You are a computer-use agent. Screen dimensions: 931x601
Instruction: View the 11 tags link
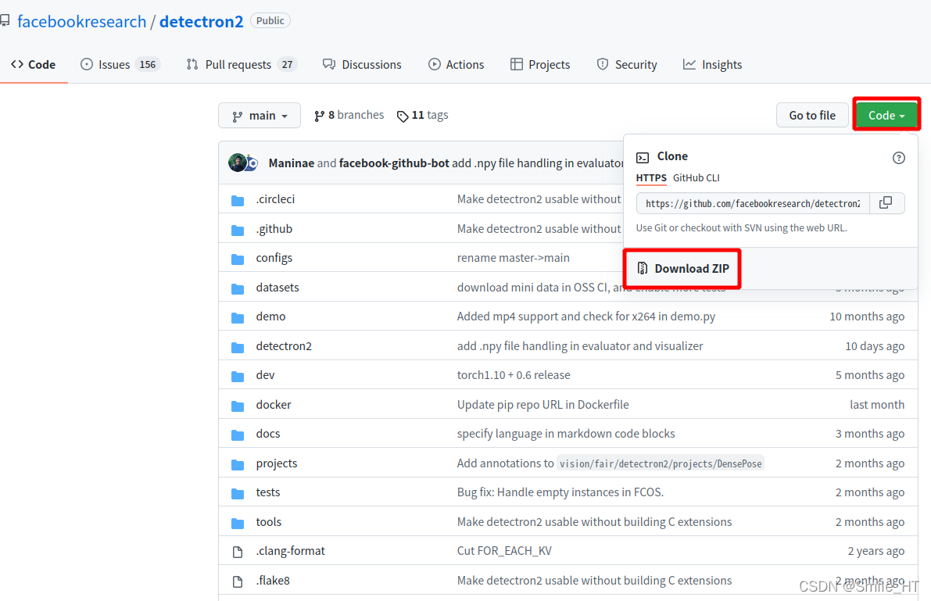[423, 115]
